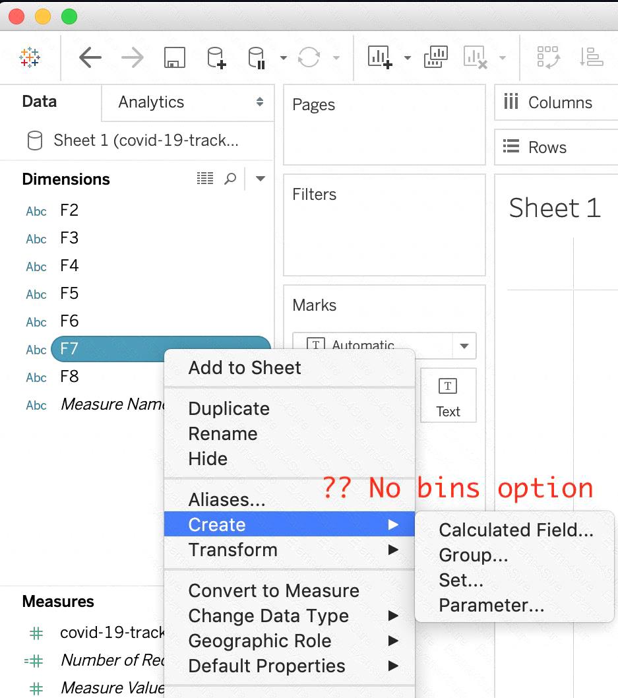The height and width of the screenshot is (698, 618).
Task: Click the New Worksheet icon
Action: 380,57
